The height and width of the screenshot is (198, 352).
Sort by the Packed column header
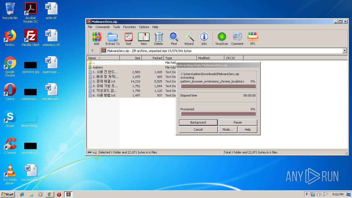153,58
